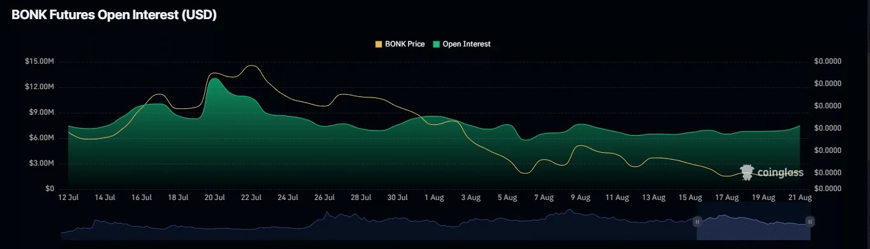Select the 20 Jul date label
The image size is (870, 249).
click(x=214, y=198)
